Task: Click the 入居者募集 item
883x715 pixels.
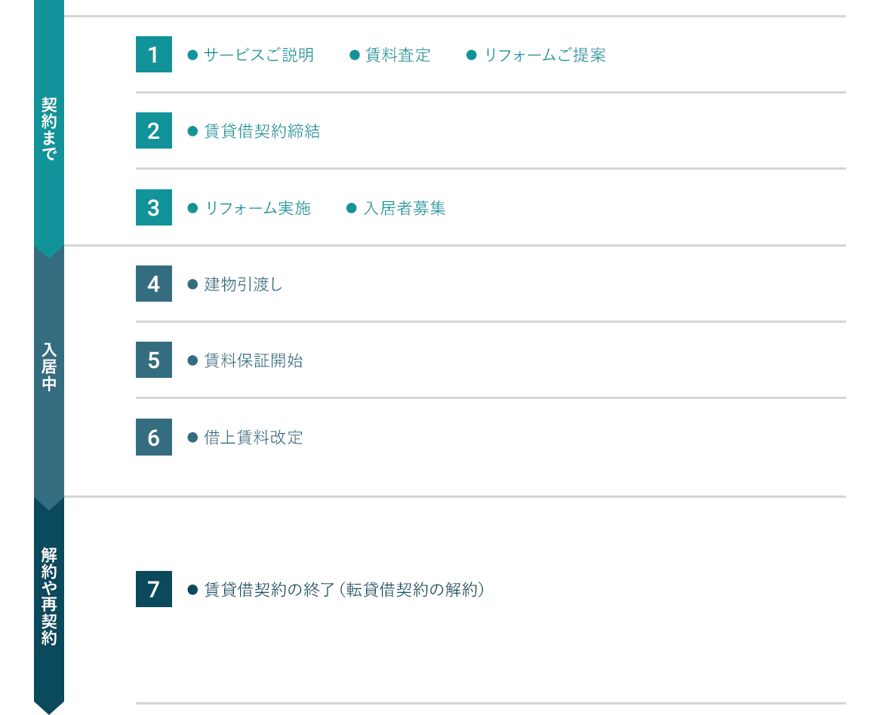Action: pyautogui.click(x=404, y=208)
